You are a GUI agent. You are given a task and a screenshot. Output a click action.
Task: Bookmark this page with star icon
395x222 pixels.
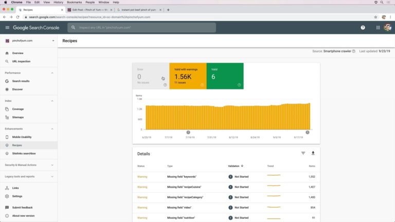(x=375, y=17)
